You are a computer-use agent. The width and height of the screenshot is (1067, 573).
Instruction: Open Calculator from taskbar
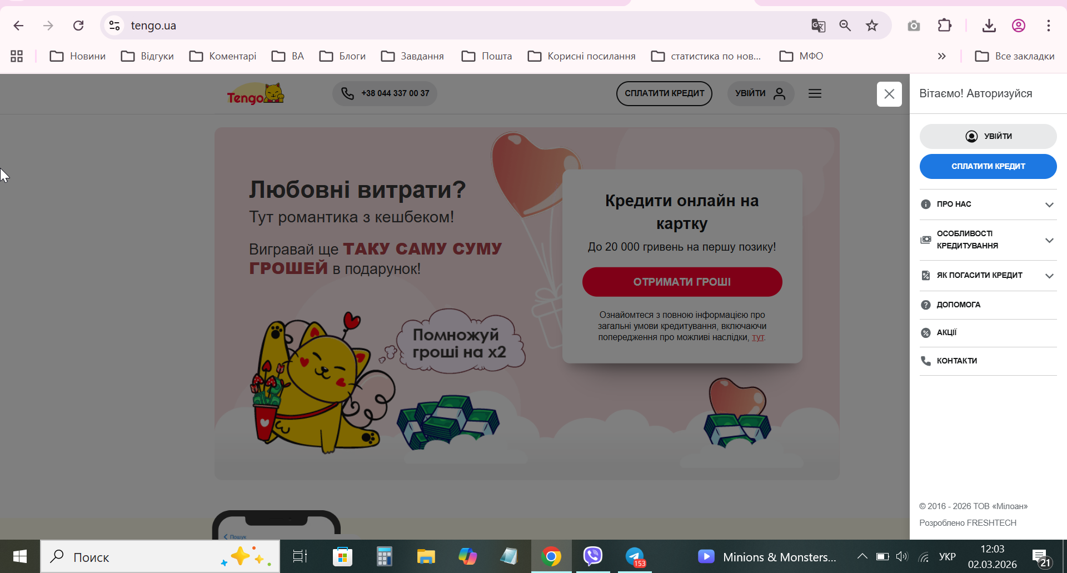[x=384, y=556]
